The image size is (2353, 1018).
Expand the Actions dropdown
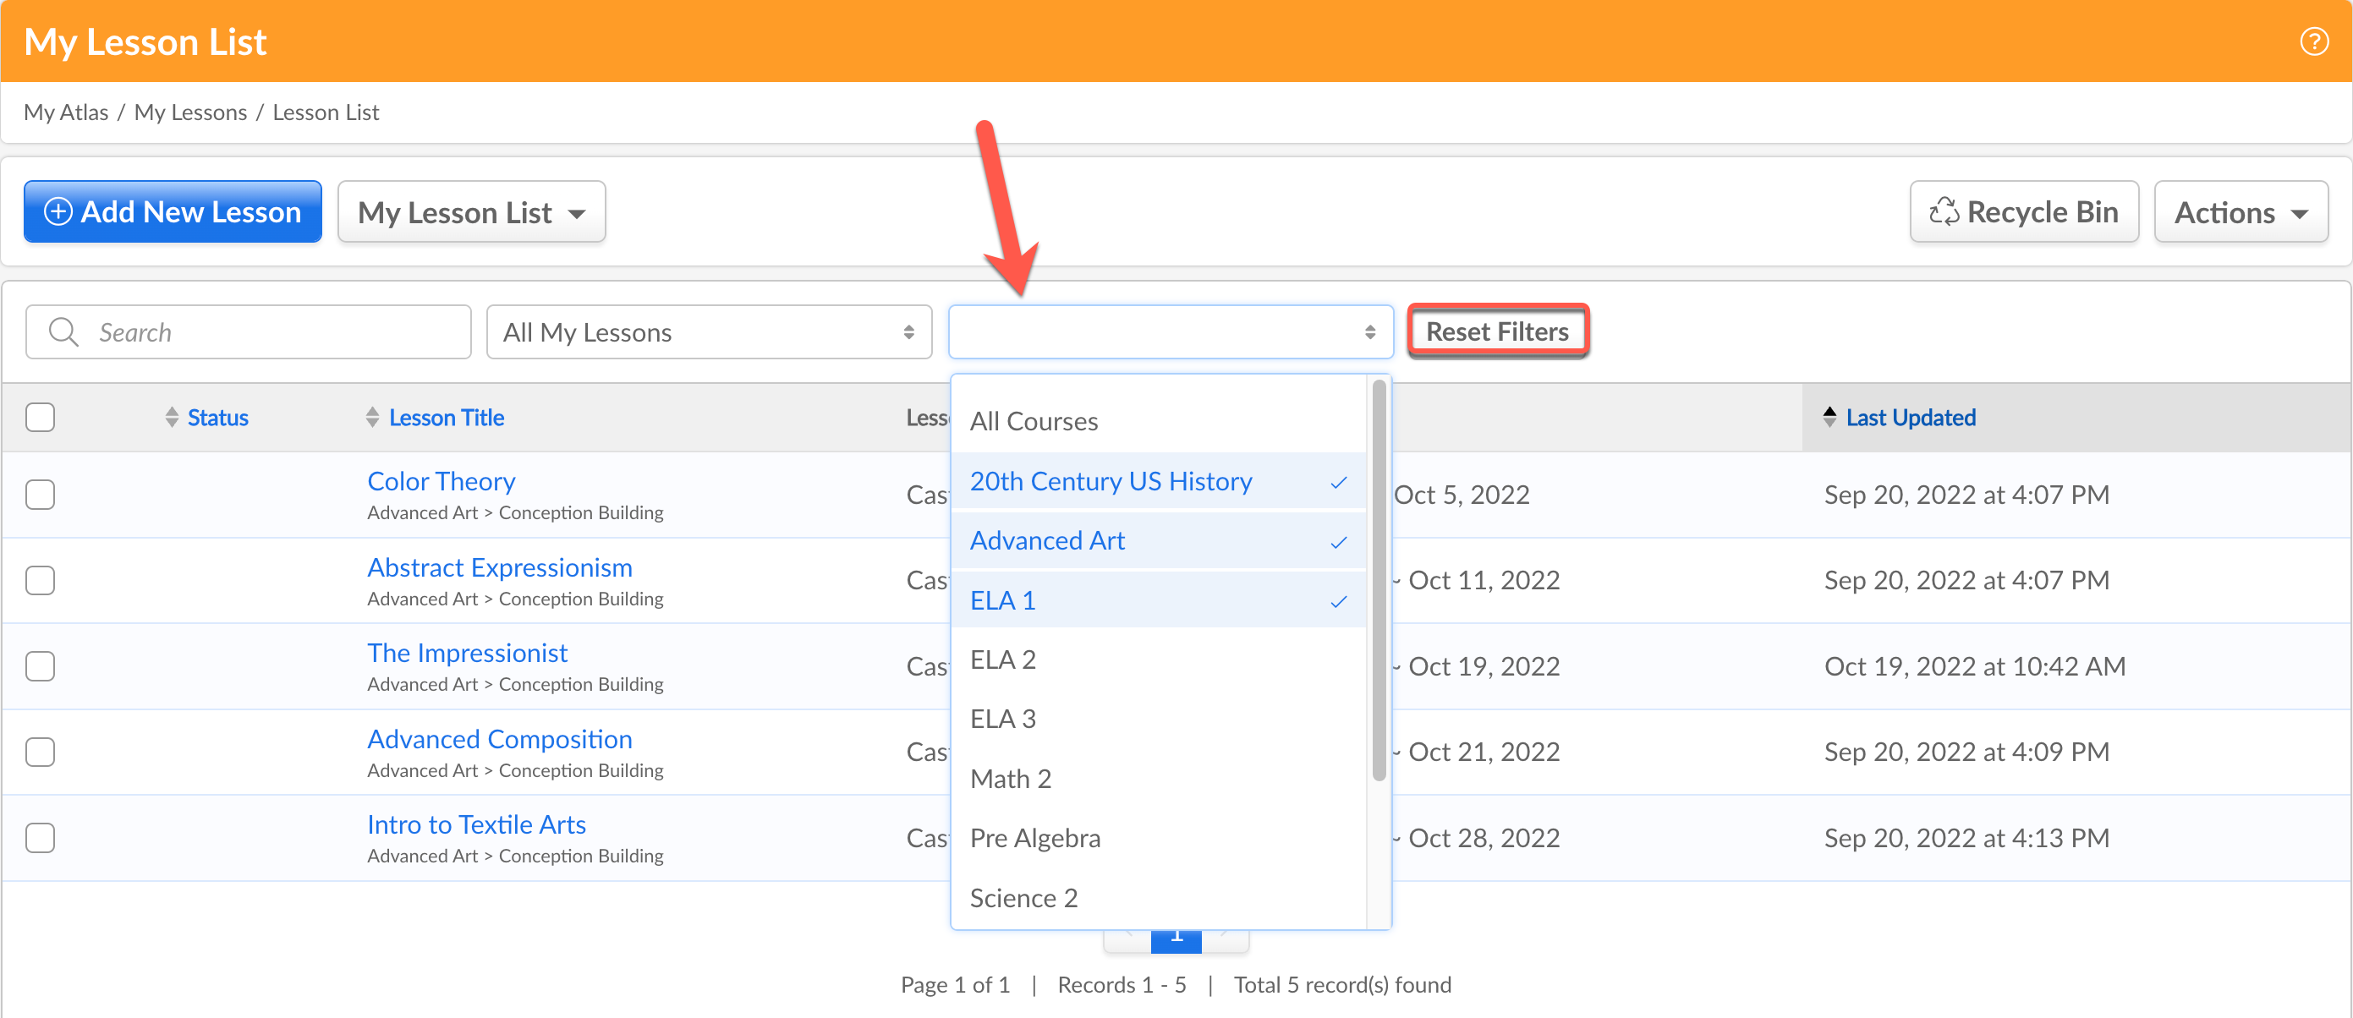(2240, 212)
